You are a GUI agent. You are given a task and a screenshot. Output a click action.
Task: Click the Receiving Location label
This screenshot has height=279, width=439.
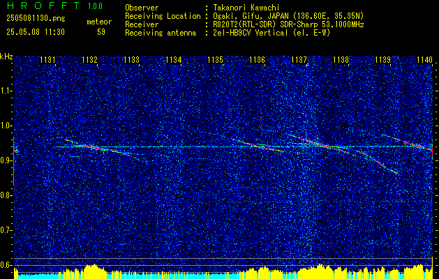click(x=163, y=16)
